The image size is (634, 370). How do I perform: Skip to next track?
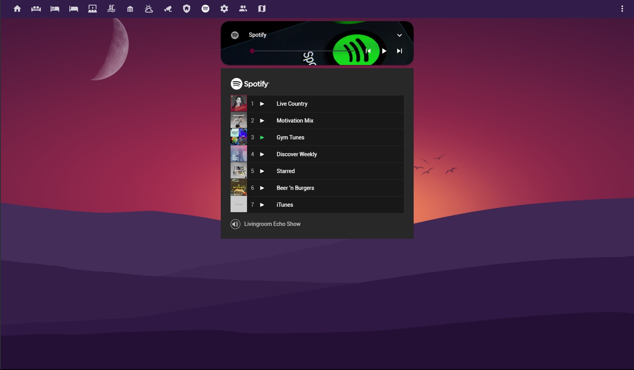tap(400, 51)
